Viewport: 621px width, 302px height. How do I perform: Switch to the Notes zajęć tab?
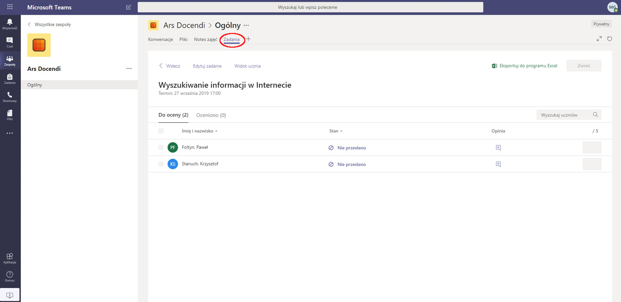pos(206,39)
